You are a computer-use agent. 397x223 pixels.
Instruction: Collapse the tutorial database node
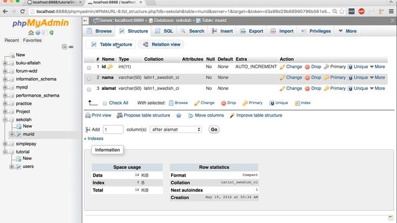(5, 152)
